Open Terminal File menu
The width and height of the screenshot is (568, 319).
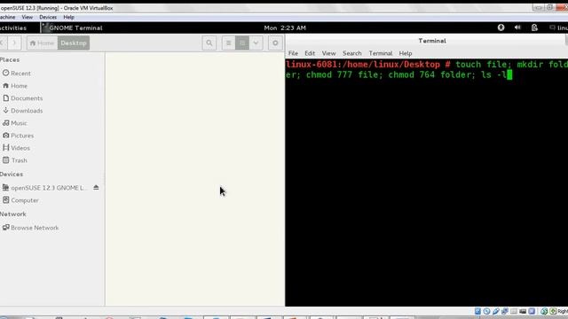point(293,53)
